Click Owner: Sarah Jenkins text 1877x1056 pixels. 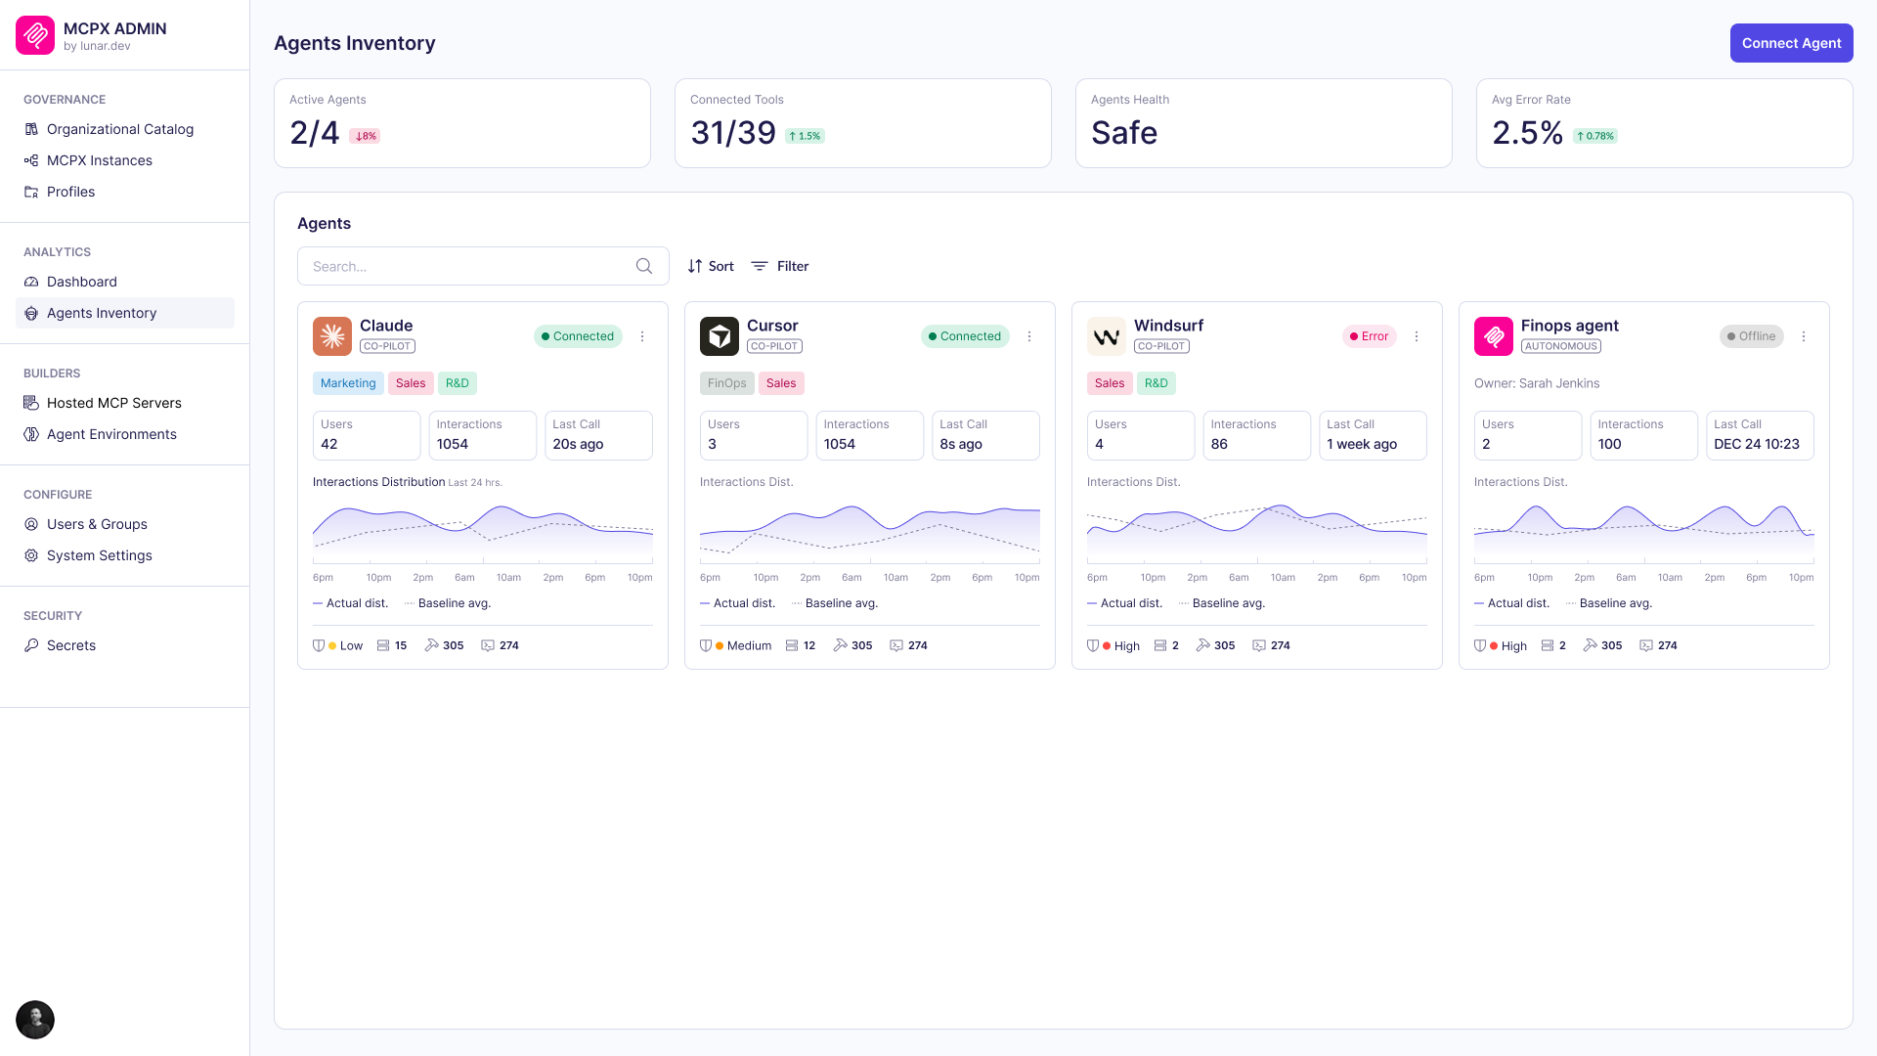tap(1537, 383)
